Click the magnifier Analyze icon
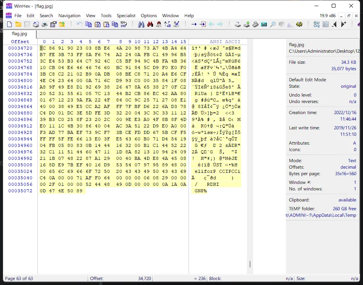Image resolution: width=363 pixels, height=285 pixels. [273, 24]
